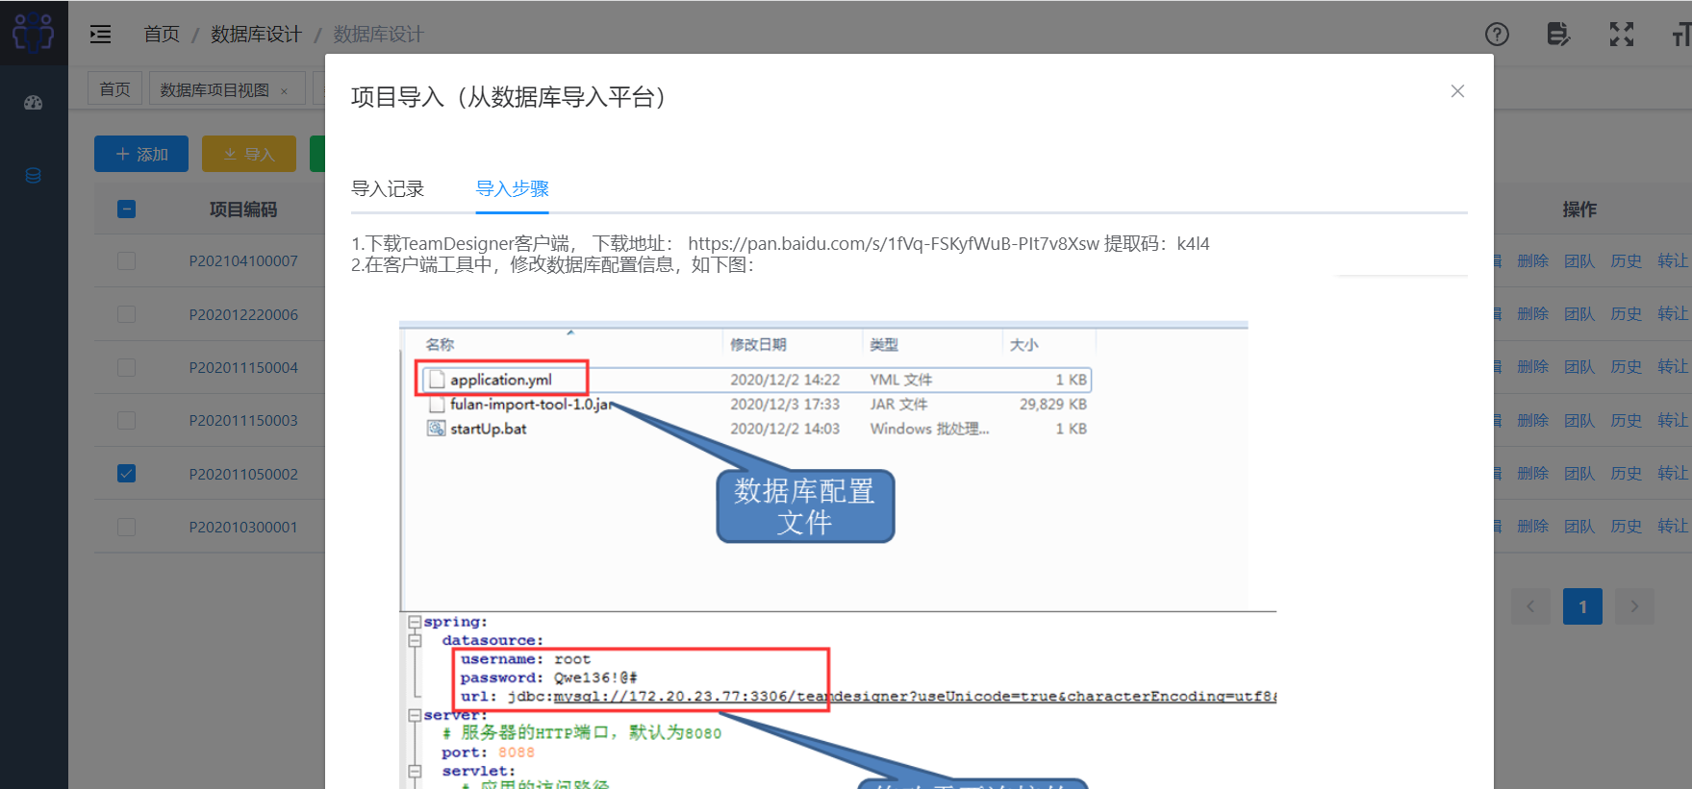The width and height of the screenshot is (1692, 789).
Task: Check the checkbox for project P202010300001
Action: (x=126, y=527)
